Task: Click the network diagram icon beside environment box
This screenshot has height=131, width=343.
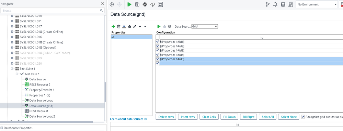Action: (291, 4)
